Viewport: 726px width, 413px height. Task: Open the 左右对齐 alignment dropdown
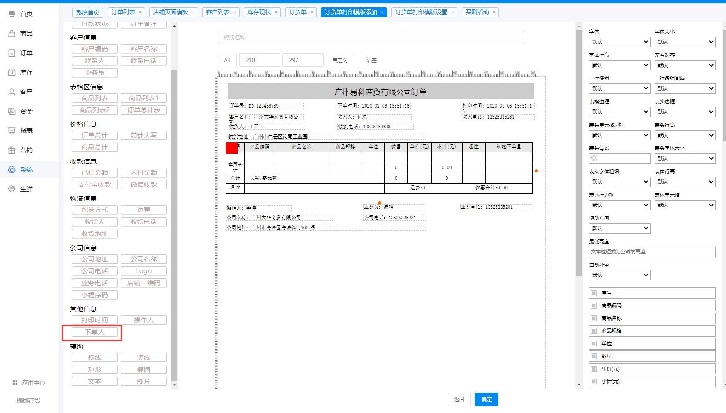click(685, 65)
